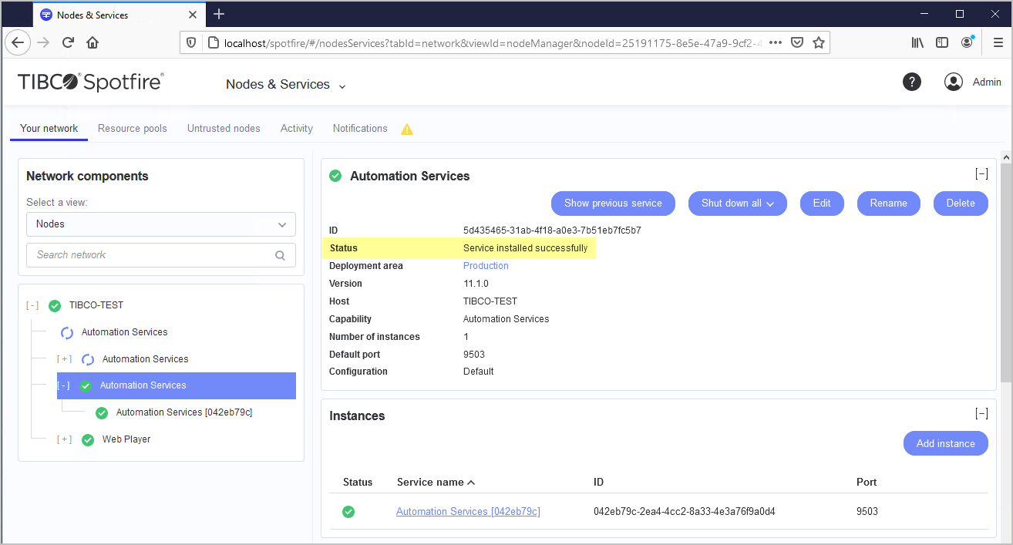Collapse the Instances panel
This screenshot has height=545, width=1013.
(x=981, y=413)
